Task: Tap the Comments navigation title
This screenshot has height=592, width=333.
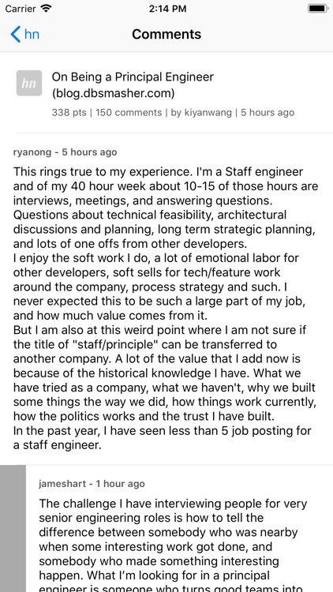Action: [166, 35]
